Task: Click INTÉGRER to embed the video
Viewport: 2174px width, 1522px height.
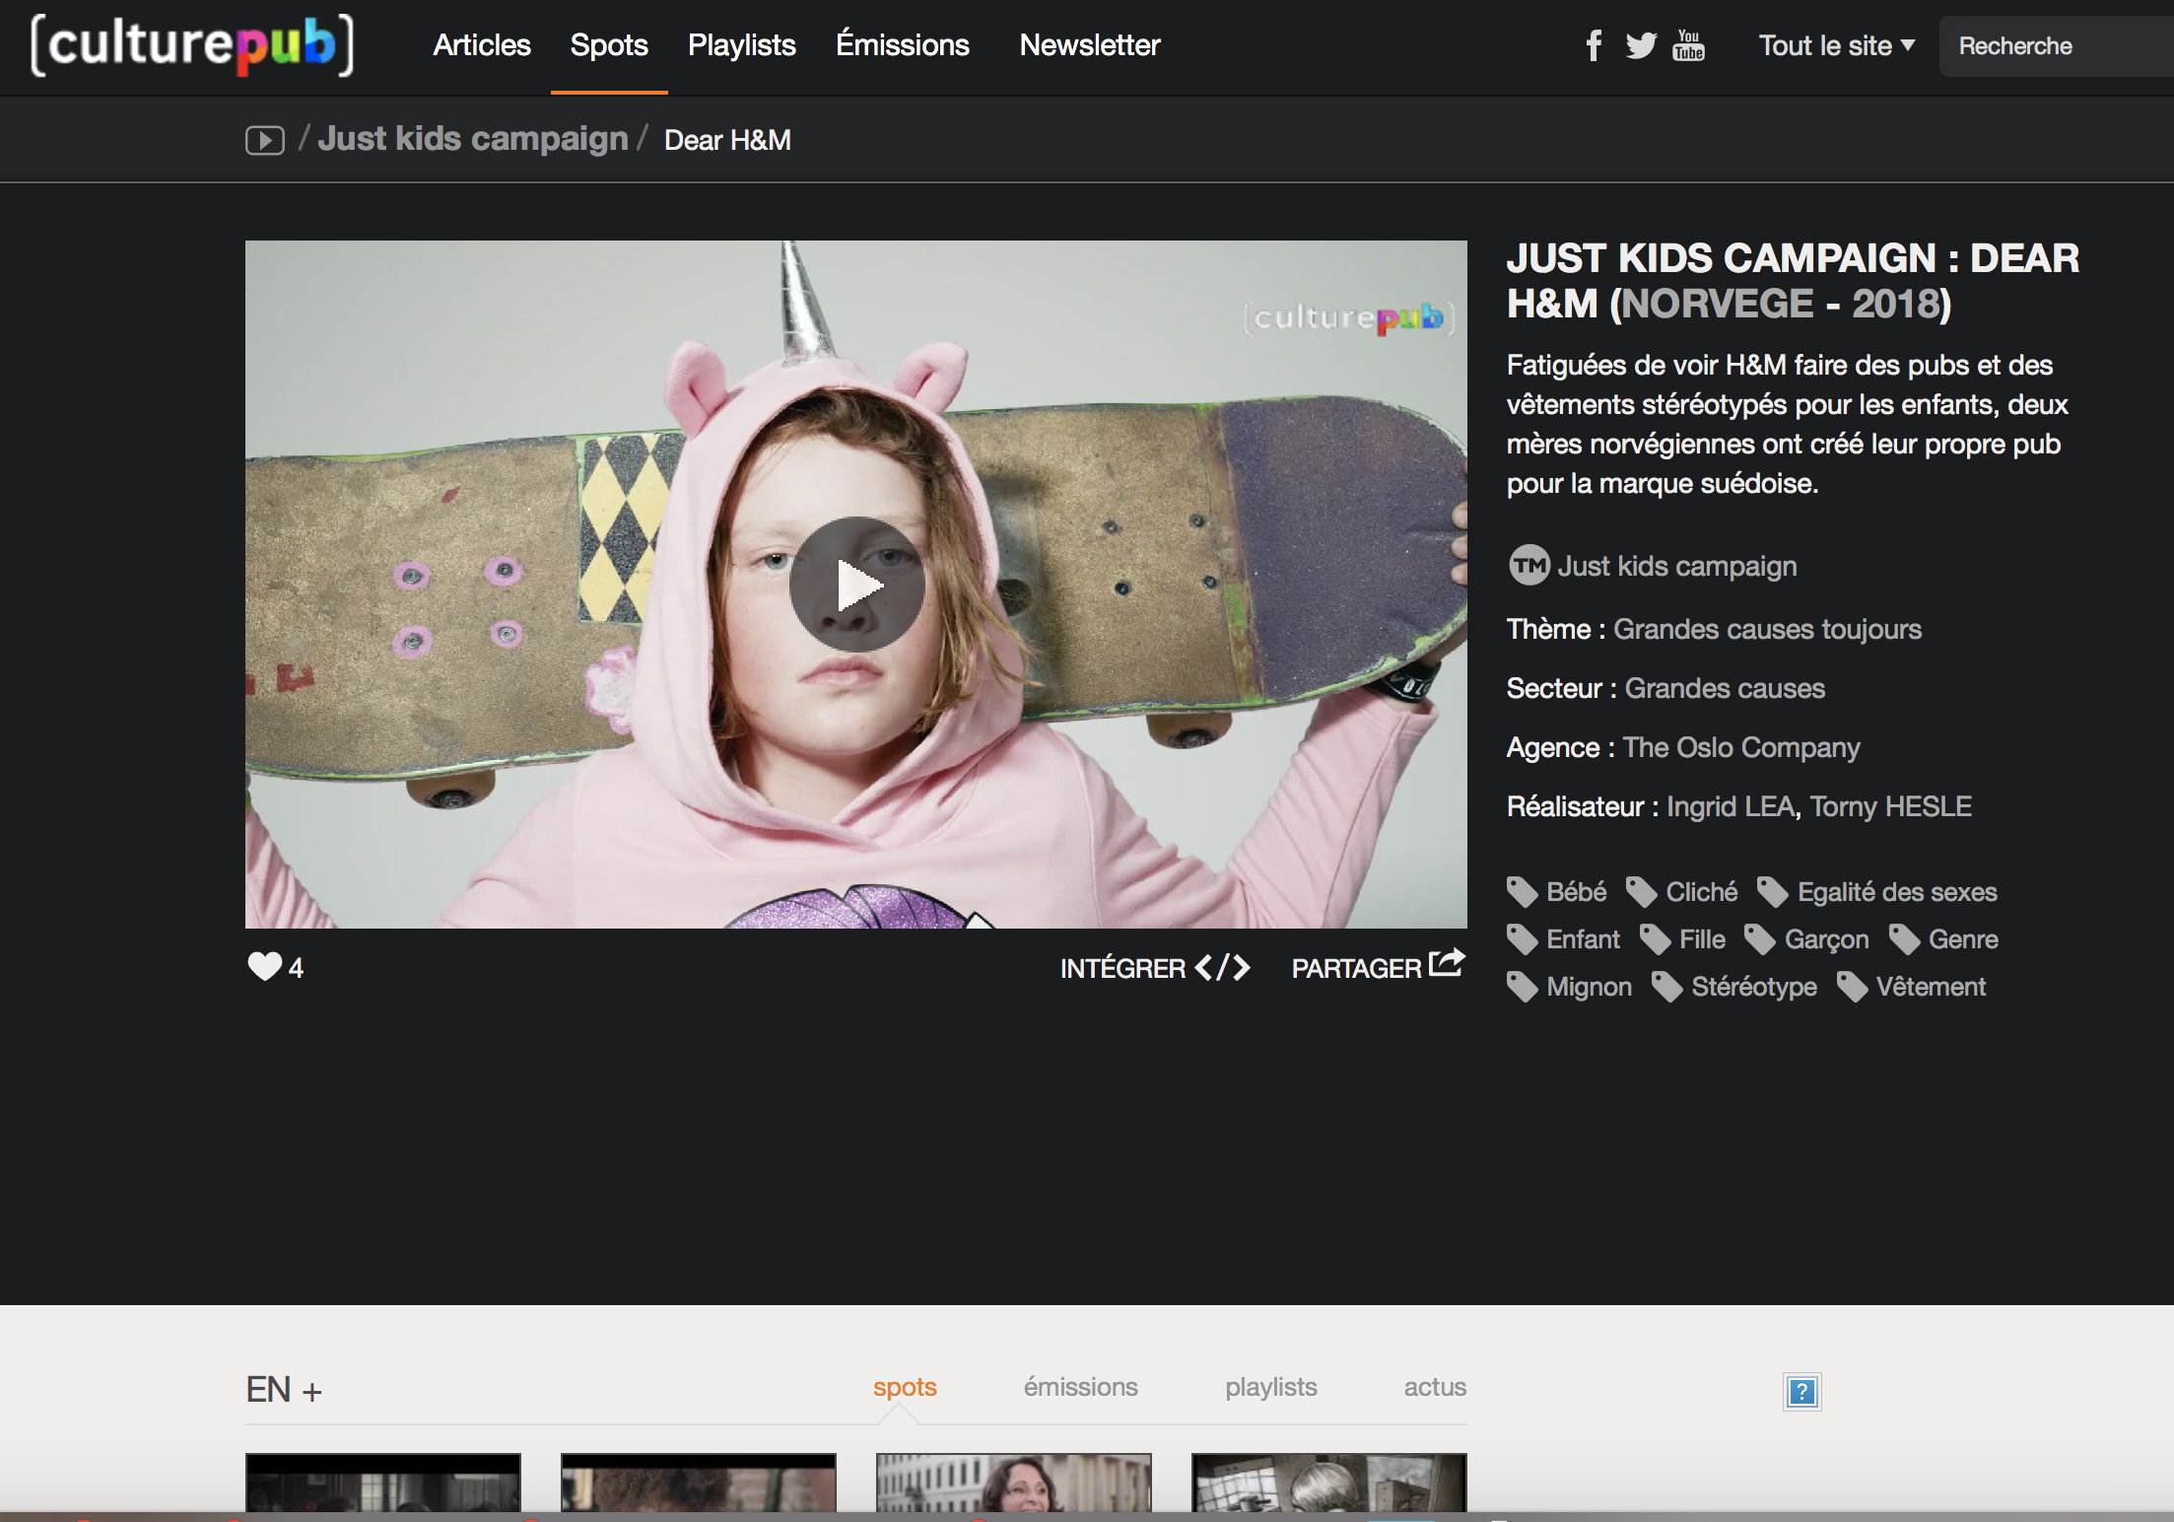Action: point(1123,968)
